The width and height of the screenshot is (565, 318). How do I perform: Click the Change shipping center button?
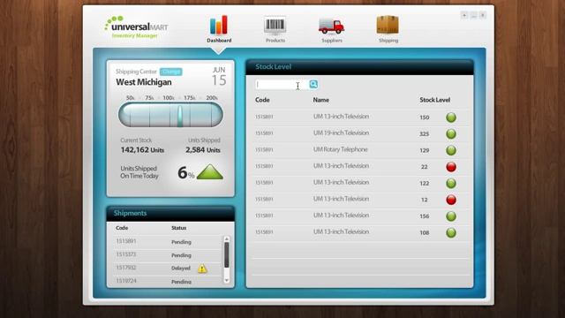click(171, 72)
